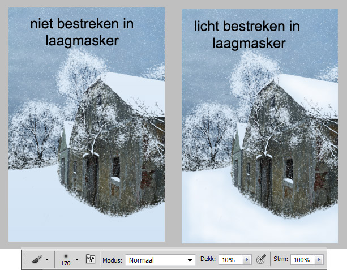Open the brush preset picker arrow
This screenshot has height=270, width=347.
click(76, 259)
